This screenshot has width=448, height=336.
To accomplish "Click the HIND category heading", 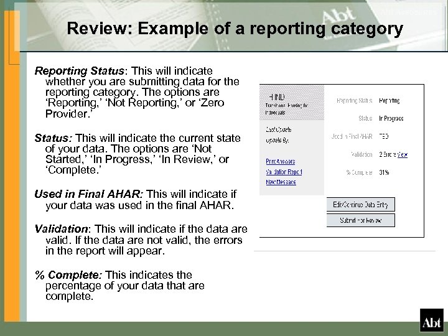I will [x=277, y=97].
